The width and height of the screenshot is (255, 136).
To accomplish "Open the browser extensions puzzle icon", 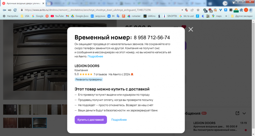I will [241, 10].
